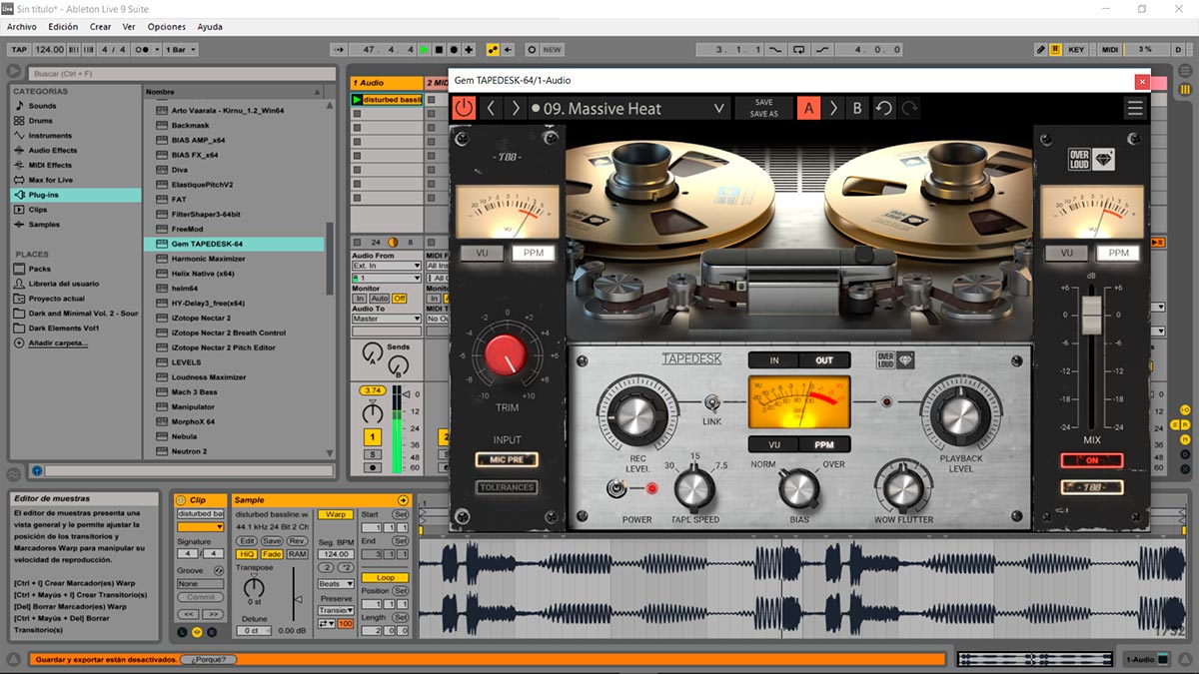Screen dimensions: 1199x674
Task: Focus the browser search field
Action: (180, 73)
